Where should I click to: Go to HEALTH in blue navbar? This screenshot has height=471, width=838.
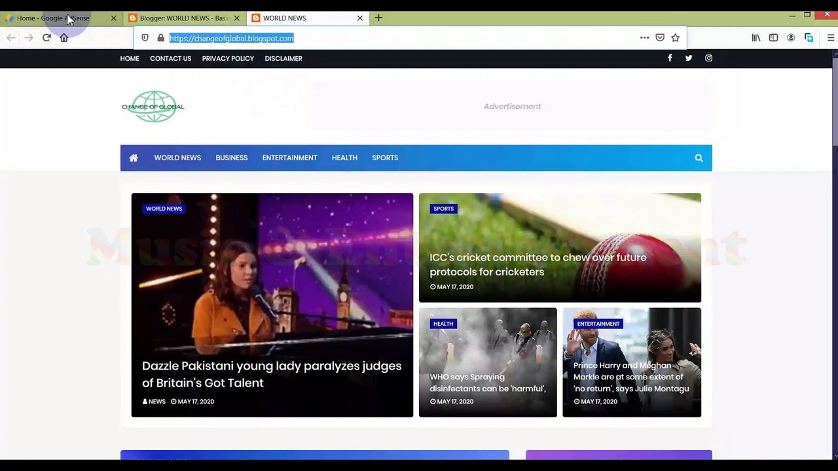[344, 158]
